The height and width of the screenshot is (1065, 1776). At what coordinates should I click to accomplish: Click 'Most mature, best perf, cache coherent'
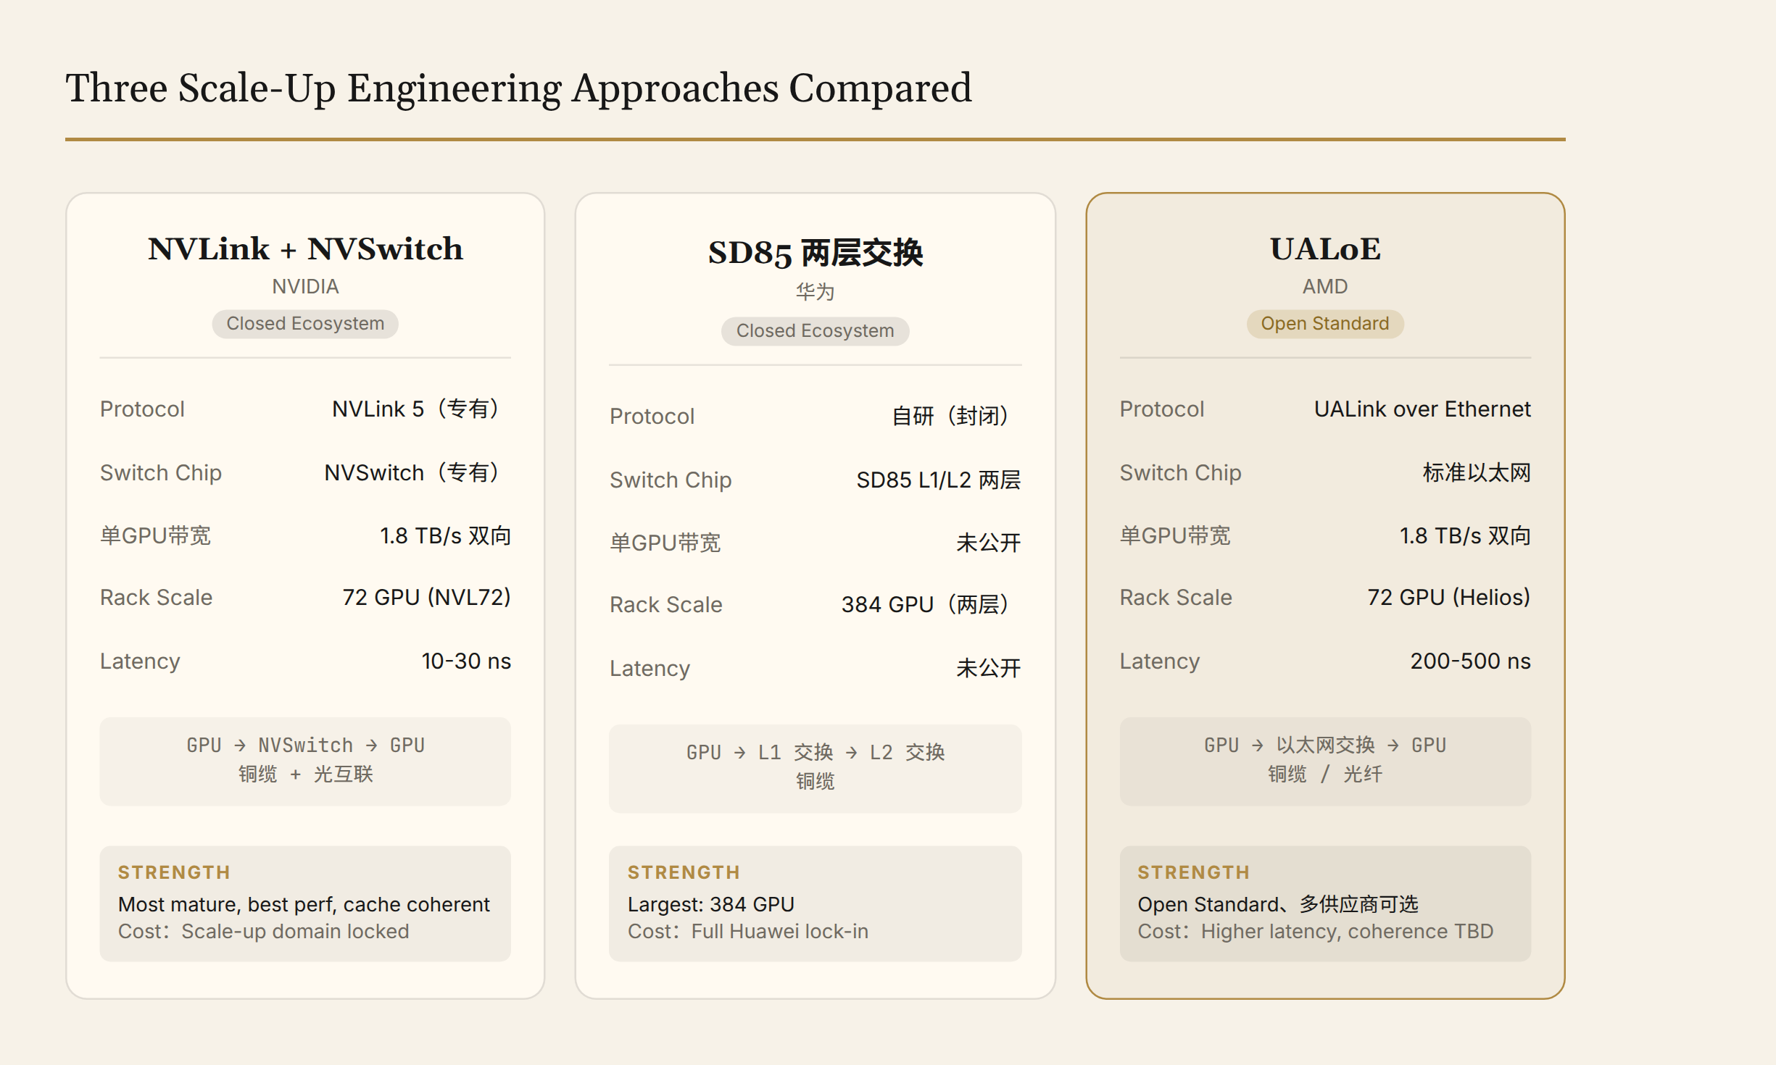(304, 905)
